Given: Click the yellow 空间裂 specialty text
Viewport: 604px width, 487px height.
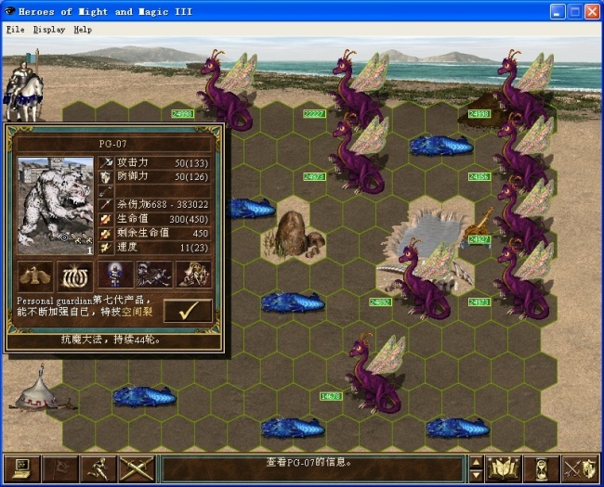Looking at the screenshot, I should tap(138, 312).
